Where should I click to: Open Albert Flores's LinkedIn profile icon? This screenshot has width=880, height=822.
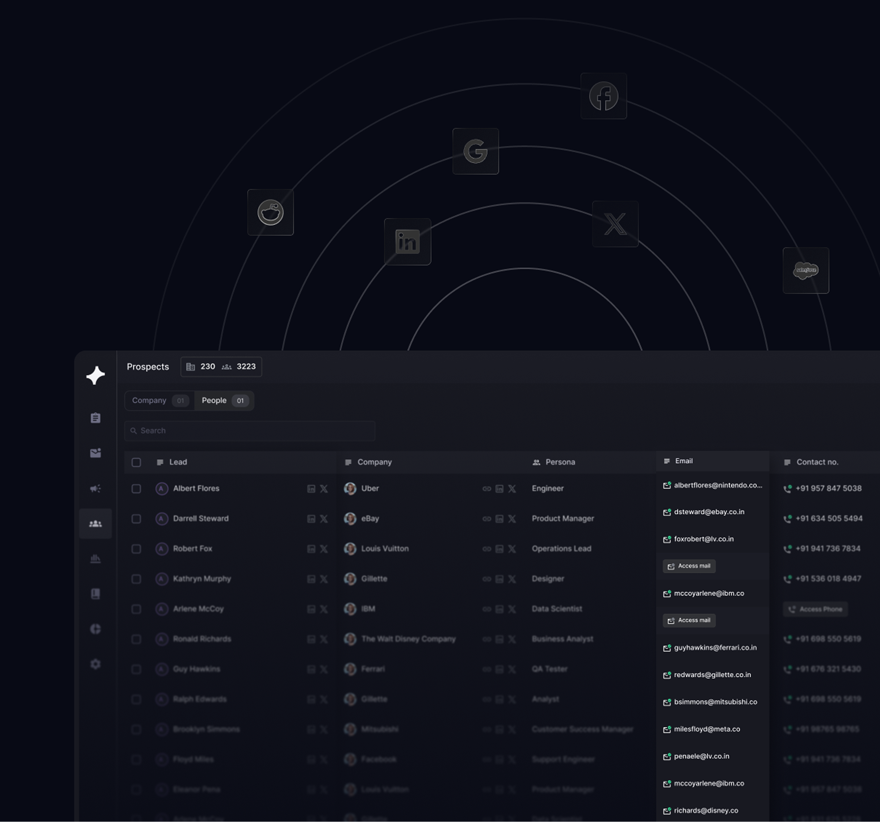(x=311, y=489)
